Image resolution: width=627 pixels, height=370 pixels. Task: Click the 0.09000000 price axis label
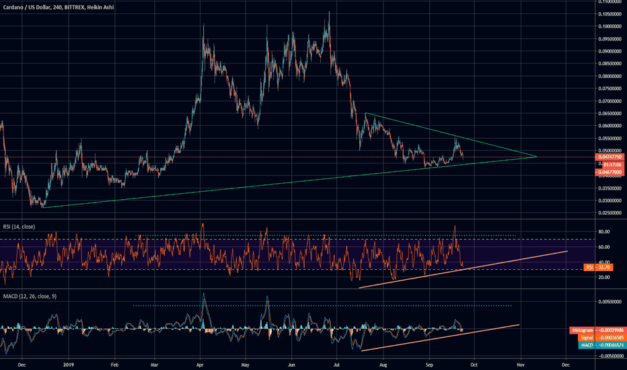tap(610, 51)
